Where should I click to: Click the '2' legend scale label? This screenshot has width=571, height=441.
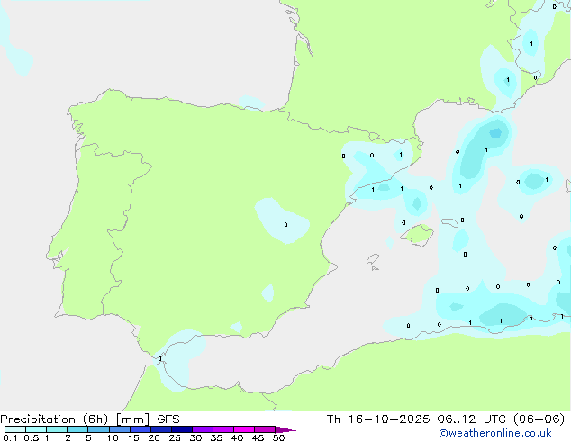tap(68, 437)
